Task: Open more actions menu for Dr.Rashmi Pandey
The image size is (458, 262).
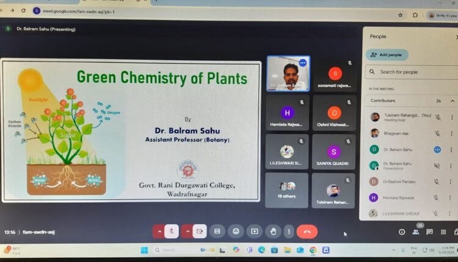Action: tap(452, 182)
